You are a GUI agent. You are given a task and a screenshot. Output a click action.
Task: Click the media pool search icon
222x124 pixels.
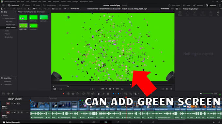[40, 9]
